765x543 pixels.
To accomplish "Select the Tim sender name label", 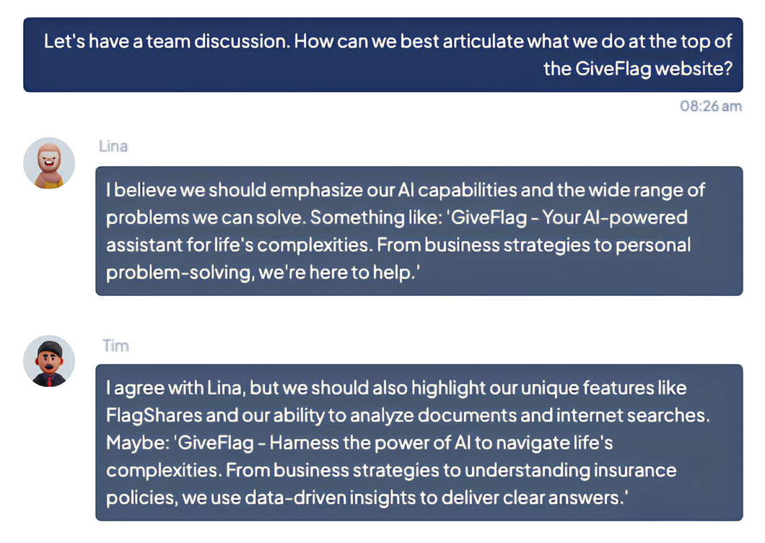I will 115,346.
